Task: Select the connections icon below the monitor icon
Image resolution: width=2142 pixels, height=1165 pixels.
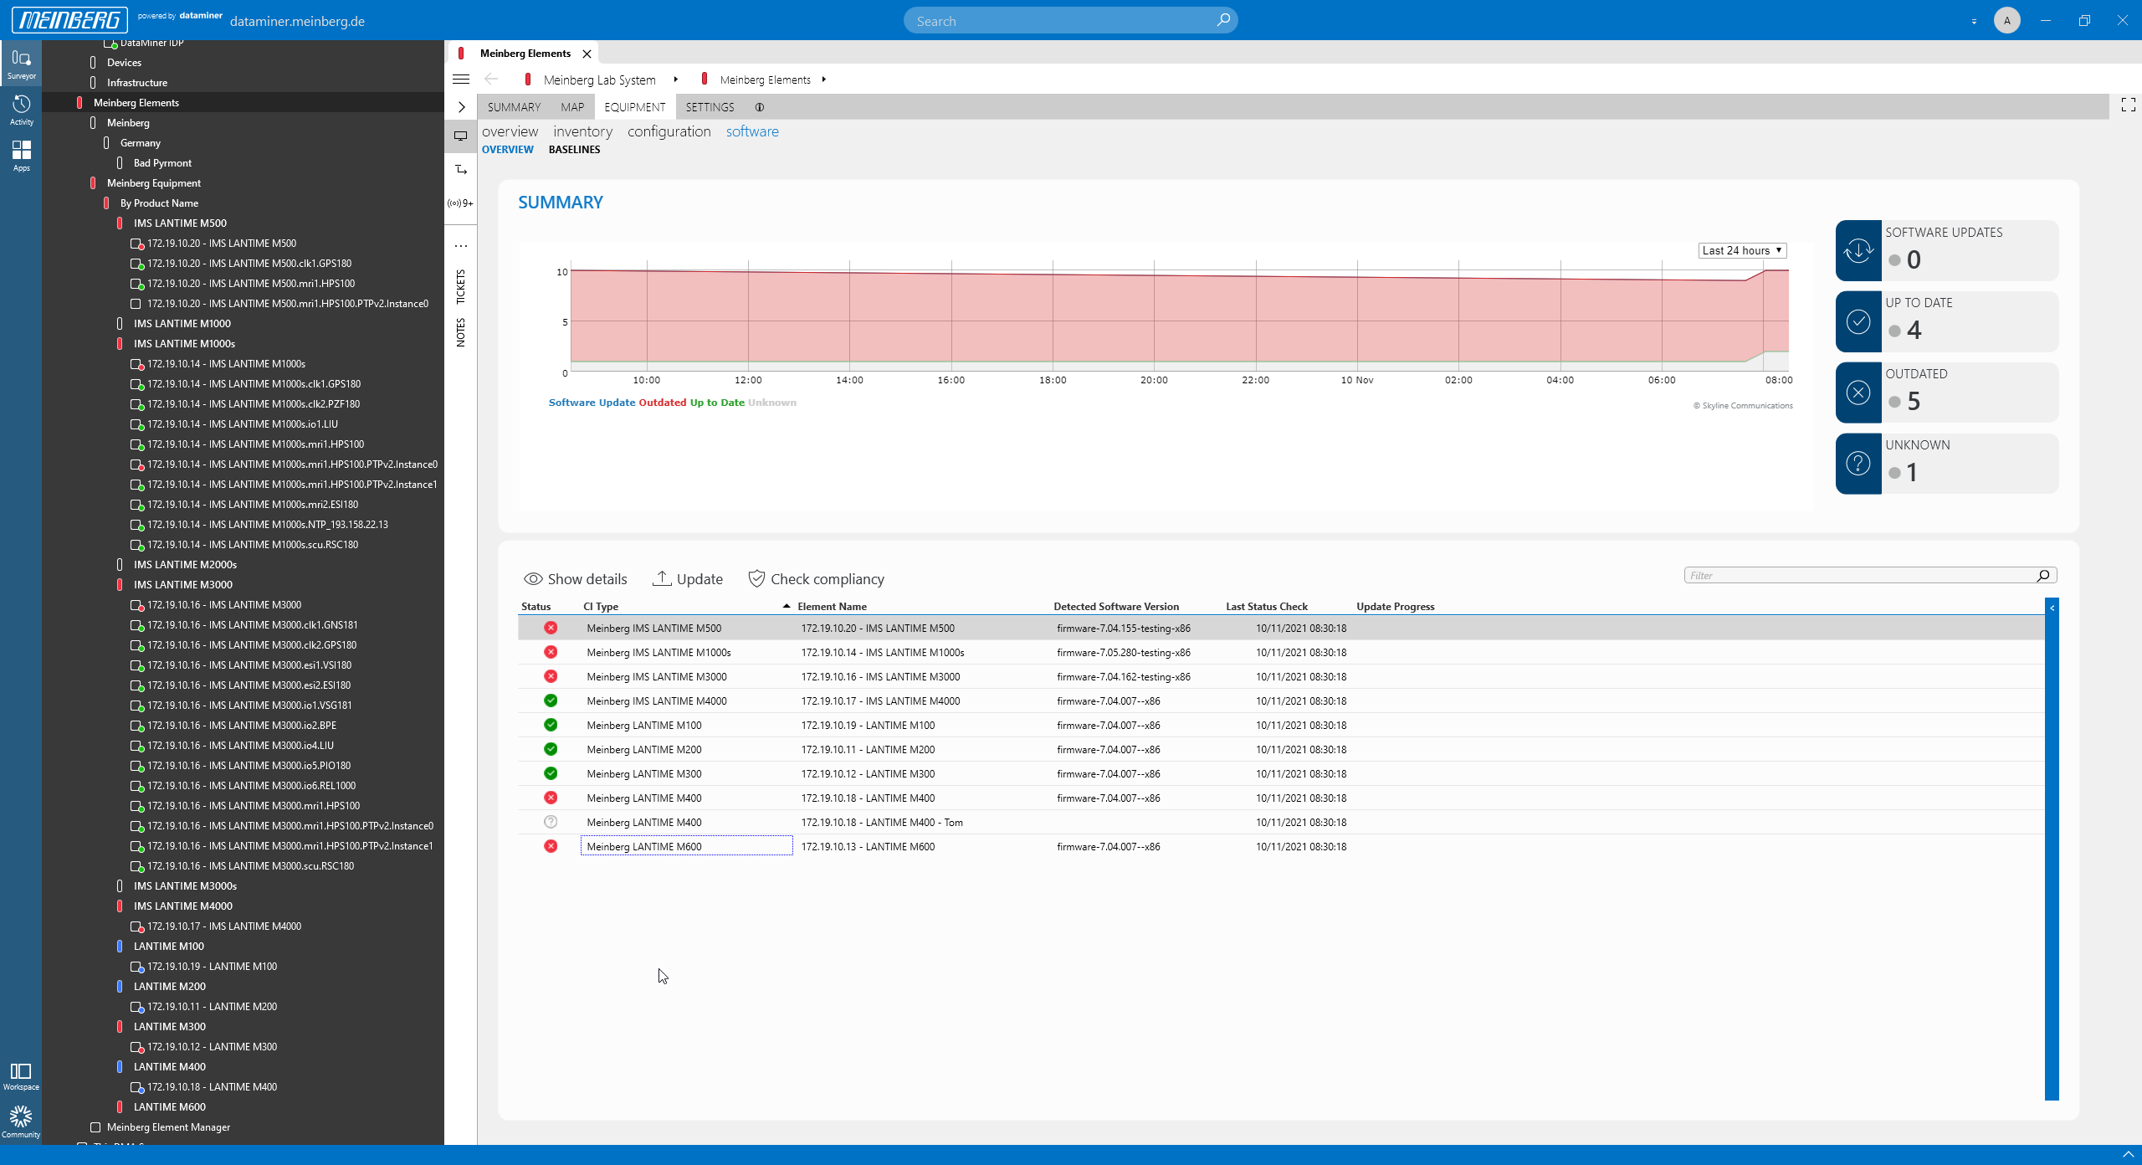Action: click(x=461, y=170)
